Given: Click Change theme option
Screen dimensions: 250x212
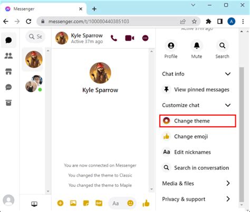Looking at the screenshot, I should pyautogui.click(x=197, y=121).
